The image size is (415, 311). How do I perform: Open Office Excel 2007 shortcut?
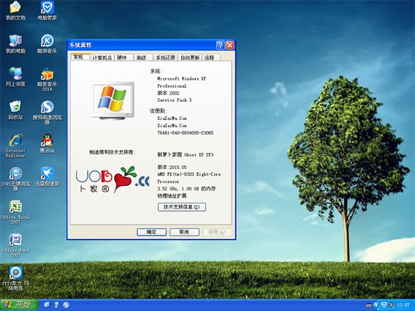(15, 207)
